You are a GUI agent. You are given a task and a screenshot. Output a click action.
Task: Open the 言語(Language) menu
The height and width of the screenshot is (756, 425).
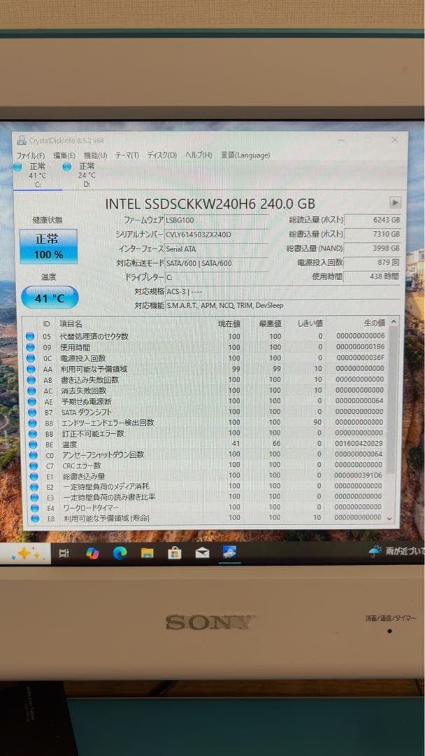point(245,155)
